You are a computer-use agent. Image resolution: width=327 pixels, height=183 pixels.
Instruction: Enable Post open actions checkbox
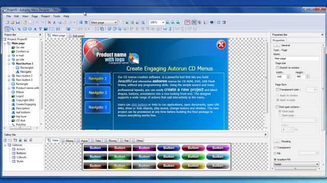[x=277, y=107]
